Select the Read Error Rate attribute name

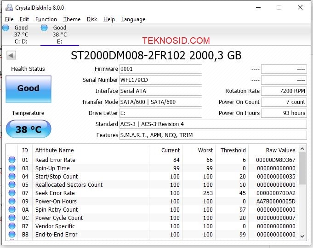(x=55, y=160)
